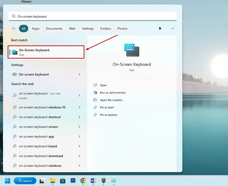This screenshot has height=186, width=228.
Task: Click 'on-screen keyboard app' suggestion text
Action: (36, 136)
